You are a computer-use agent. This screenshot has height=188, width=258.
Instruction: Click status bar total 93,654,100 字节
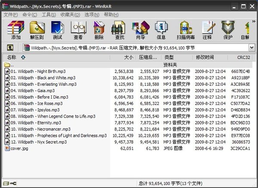coord(170,183)
